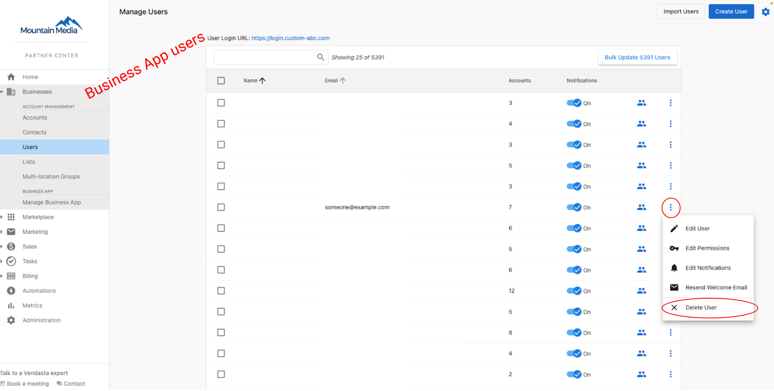Select Edit Notifications from the menu
774x391 pixels.
click(708, 268)
